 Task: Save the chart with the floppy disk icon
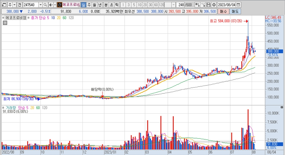pyautogui.click(x=208, y=5)
